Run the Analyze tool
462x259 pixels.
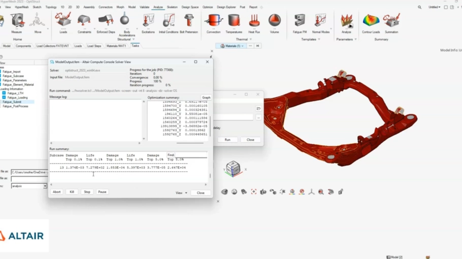coord(346,21)
